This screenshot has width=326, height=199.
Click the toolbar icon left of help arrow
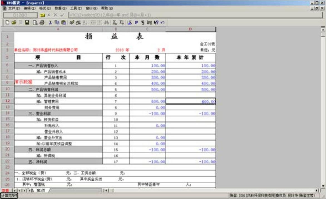(149, 23)
